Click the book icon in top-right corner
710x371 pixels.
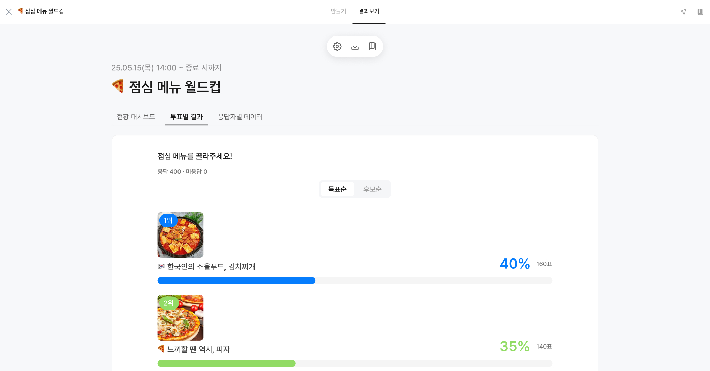700,12
